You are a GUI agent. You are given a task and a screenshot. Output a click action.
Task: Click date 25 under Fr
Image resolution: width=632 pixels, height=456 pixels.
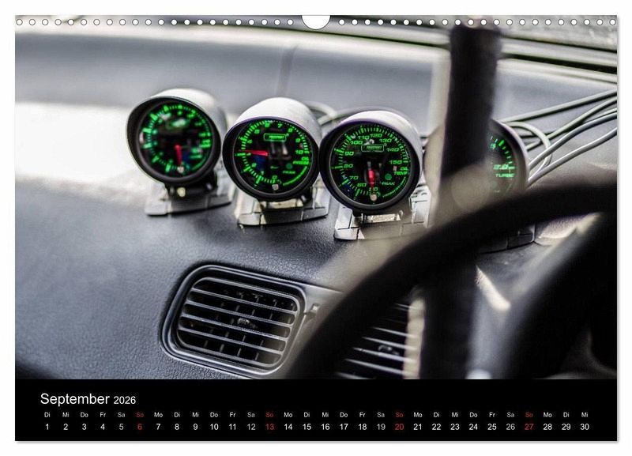coord(492,427)
